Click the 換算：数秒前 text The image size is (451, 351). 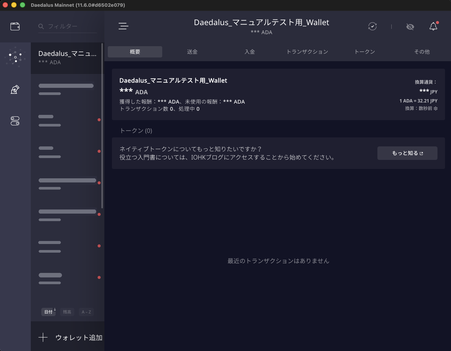[419, 108]
